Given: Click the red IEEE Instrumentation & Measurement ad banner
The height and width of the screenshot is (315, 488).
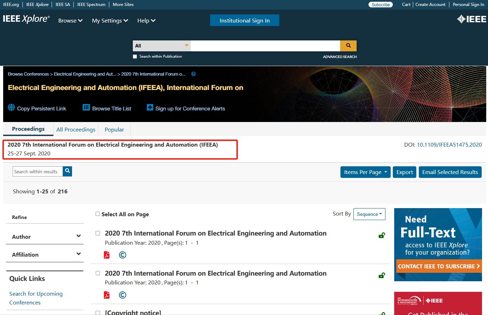Looking at the screenshot, I should 438,303.
